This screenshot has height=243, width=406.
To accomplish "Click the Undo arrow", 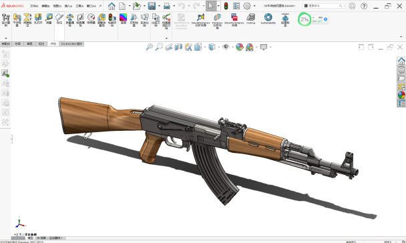I will 182,6.
